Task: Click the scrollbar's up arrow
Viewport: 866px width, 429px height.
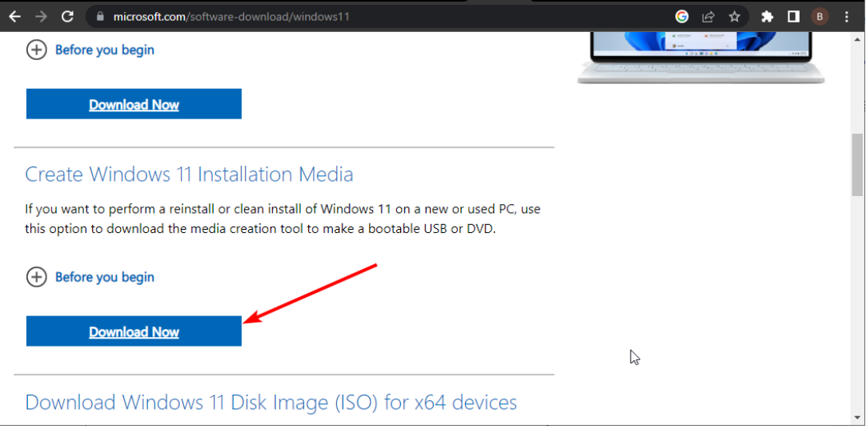Action: click(x=857, y=38)
